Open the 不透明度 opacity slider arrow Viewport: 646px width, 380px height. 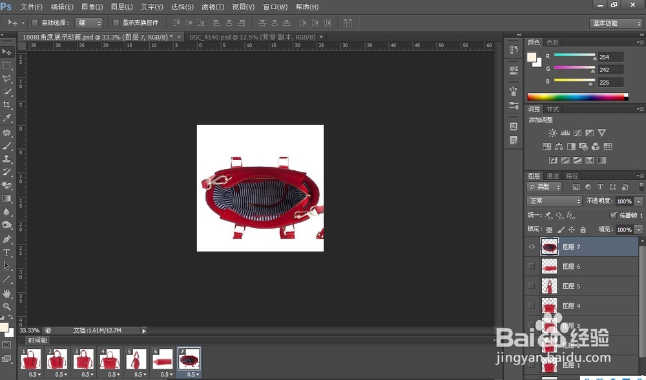[x=639, y=201]
